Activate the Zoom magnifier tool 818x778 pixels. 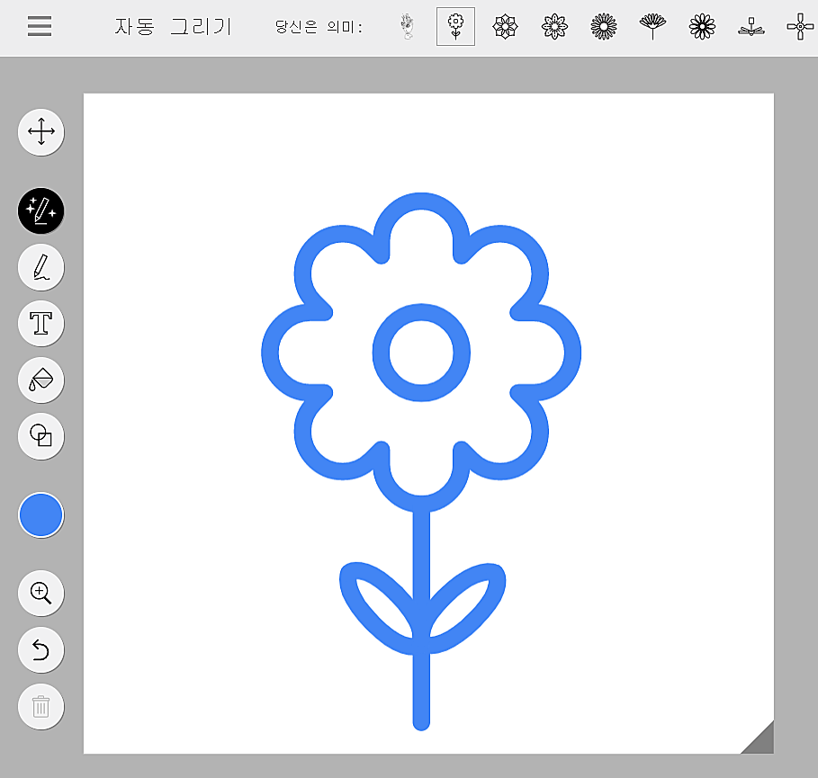tap(40, 594)
